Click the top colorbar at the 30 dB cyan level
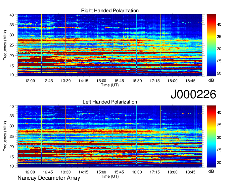The height and width of the screenshot is (182, 225). pyautogui.click(x=211, y=49)
